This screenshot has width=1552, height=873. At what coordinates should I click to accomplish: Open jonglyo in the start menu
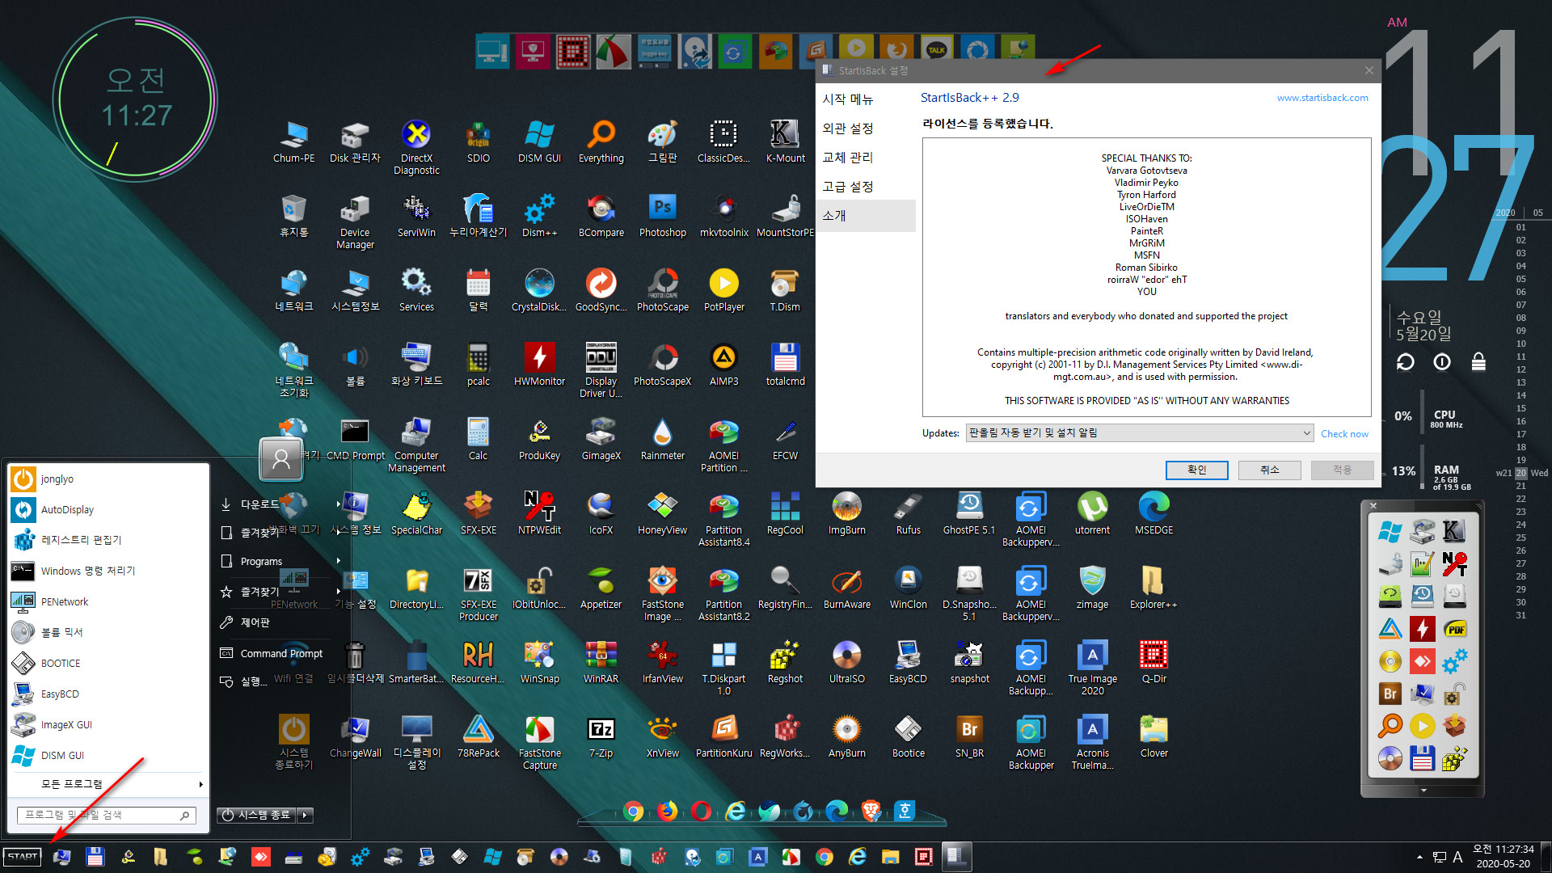pyautogui.click(x=108, y=479)
